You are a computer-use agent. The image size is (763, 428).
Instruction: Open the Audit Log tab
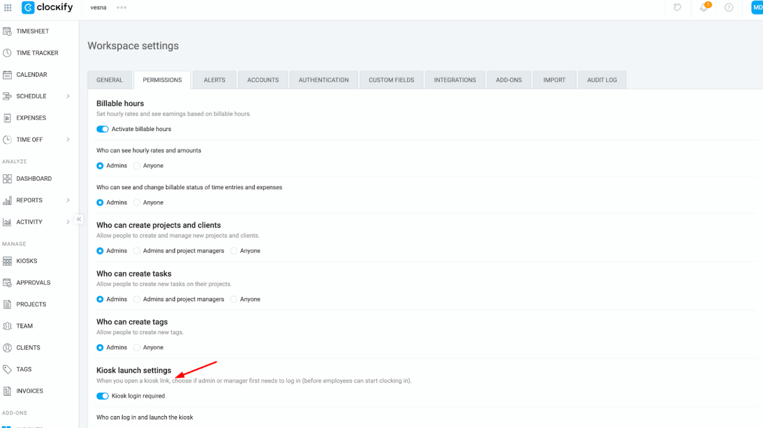click(x=602, y=80)
